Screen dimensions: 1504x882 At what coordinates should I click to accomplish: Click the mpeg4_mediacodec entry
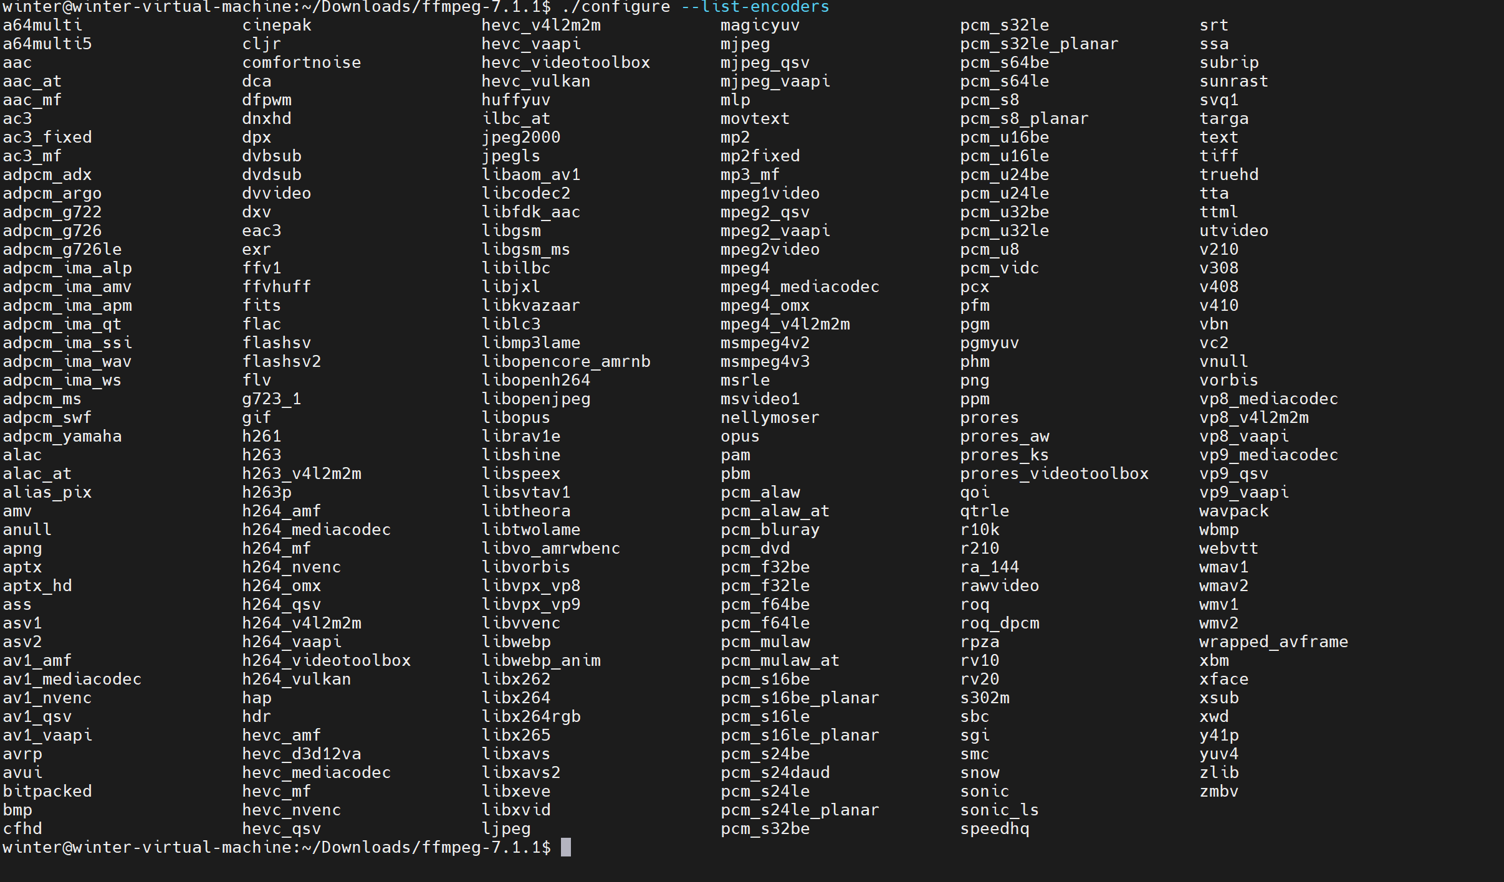point(800,287)
